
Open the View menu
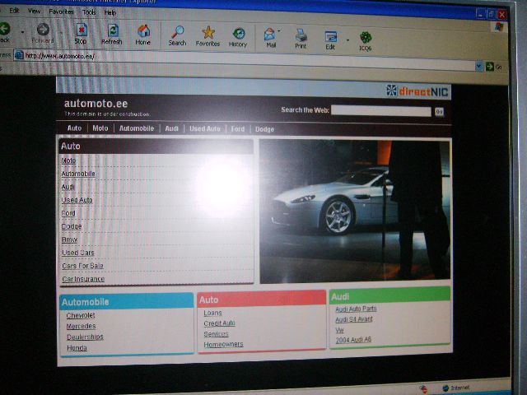click(34, 12)
